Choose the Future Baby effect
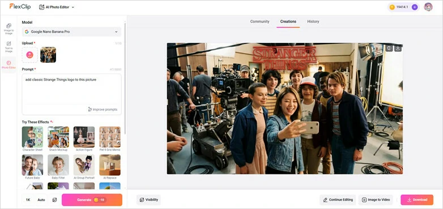The height and width of the screenshot is (209, 443). coord(32,167)
